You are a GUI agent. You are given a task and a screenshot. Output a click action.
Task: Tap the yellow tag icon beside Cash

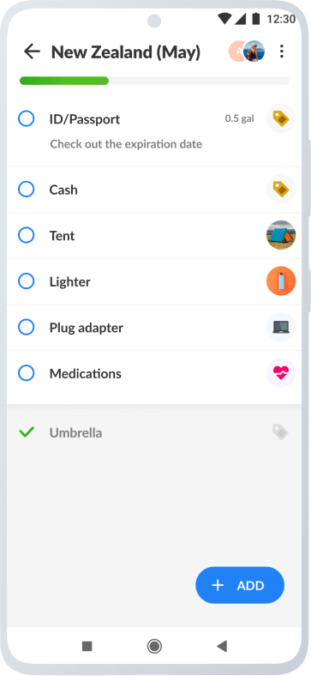(x=281, y=190)
